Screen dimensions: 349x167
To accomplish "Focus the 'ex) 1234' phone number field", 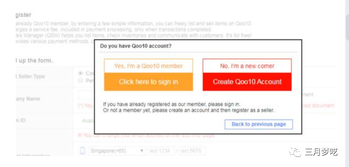I will pos(162,151).
